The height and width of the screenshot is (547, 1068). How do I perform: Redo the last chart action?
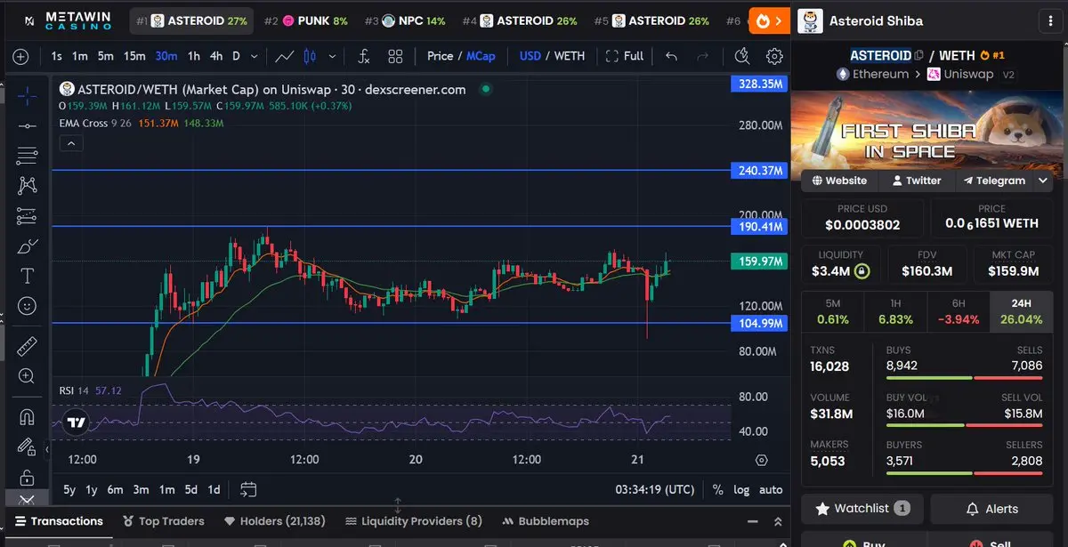coord(703,56)
